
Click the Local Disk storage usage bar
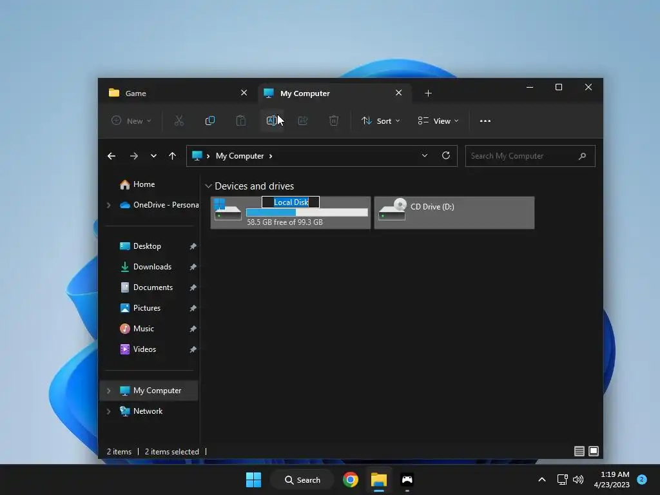tap(307, 213)
